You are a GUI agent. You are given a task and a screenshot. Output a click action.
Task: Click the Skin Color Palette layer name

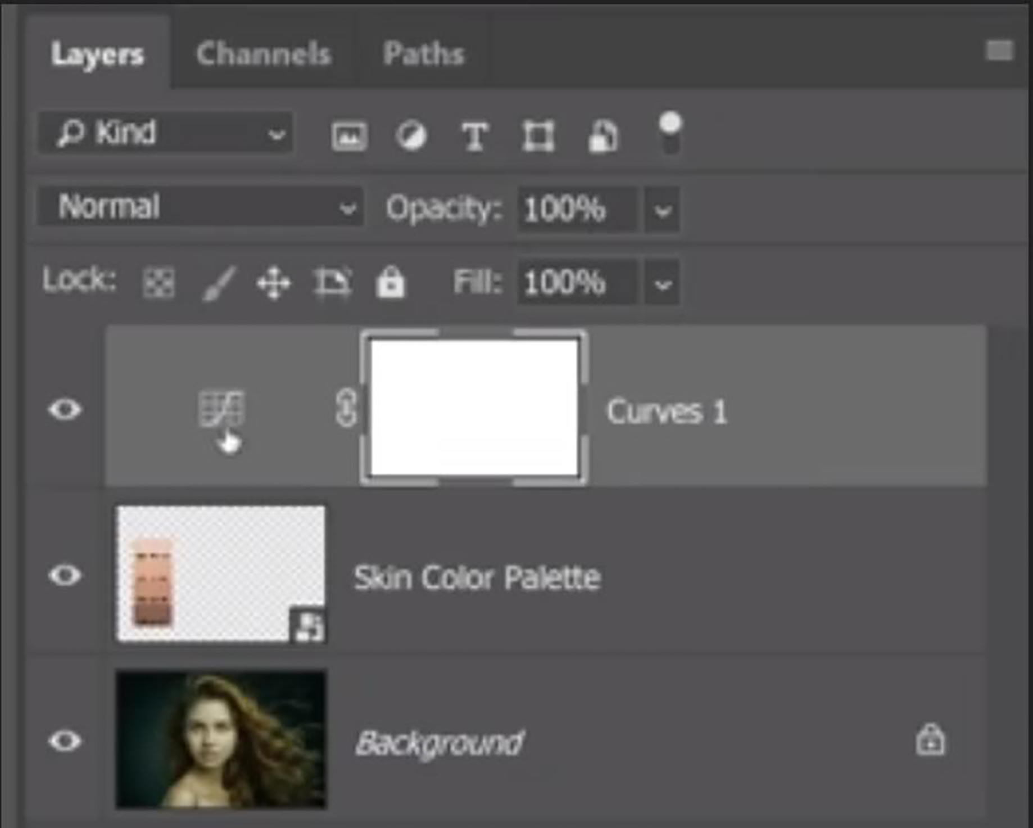(477, 577)
